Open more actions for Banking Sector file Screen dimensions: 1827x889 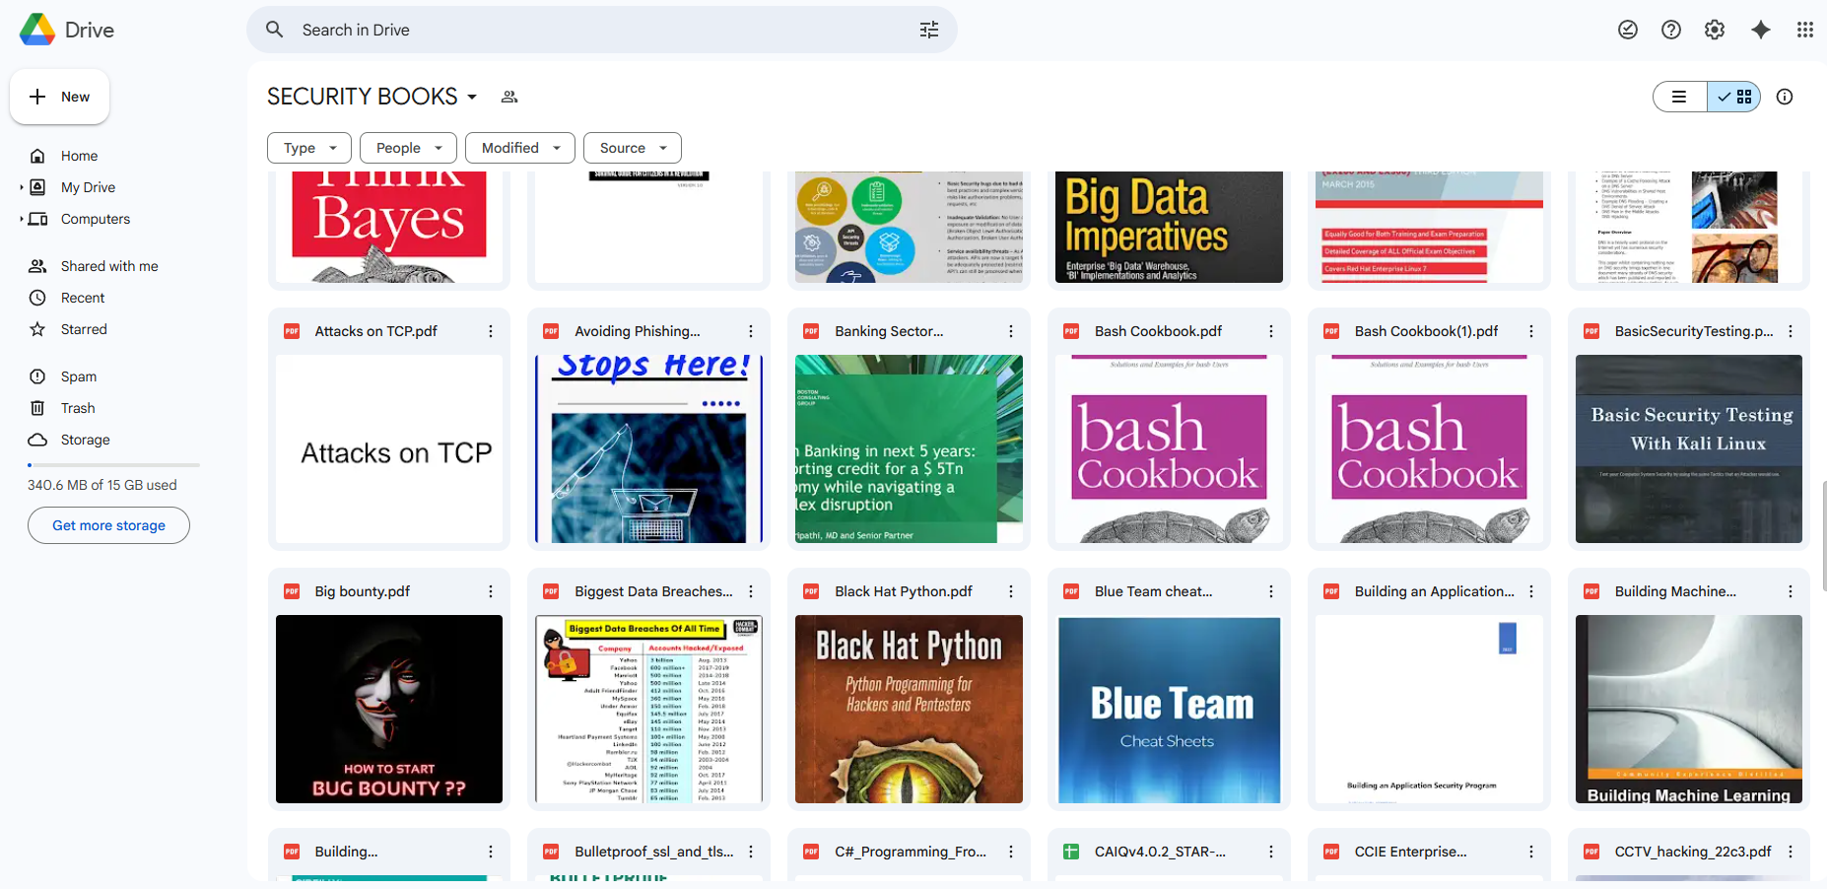click(x=1011, y=331)
